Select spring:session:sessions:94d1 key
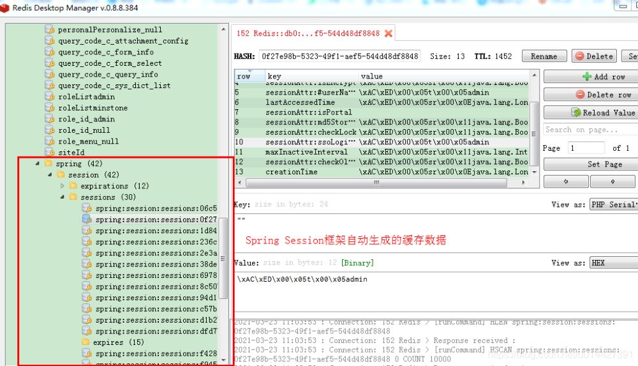Viewport: 638px width, 366px height. 156,298
